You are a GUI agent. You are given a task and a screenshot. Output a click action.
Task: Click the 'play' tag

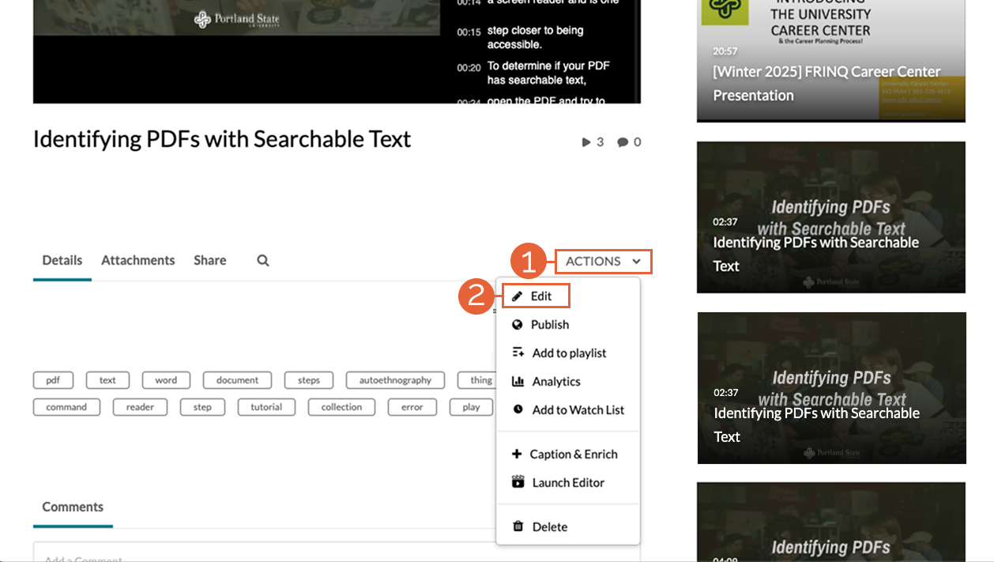click(x=472, y=407)
